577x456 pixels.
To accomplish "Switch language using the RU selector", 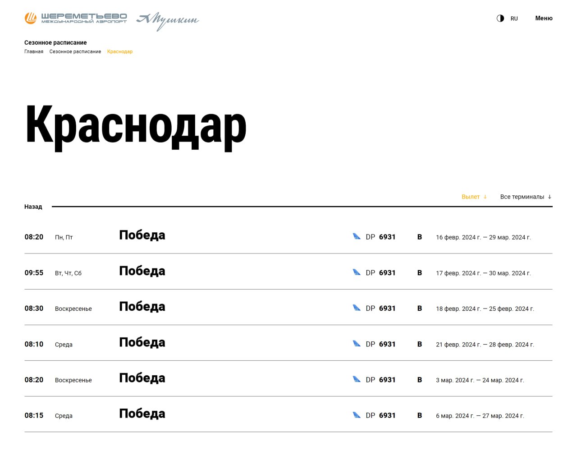I will 514,18.
